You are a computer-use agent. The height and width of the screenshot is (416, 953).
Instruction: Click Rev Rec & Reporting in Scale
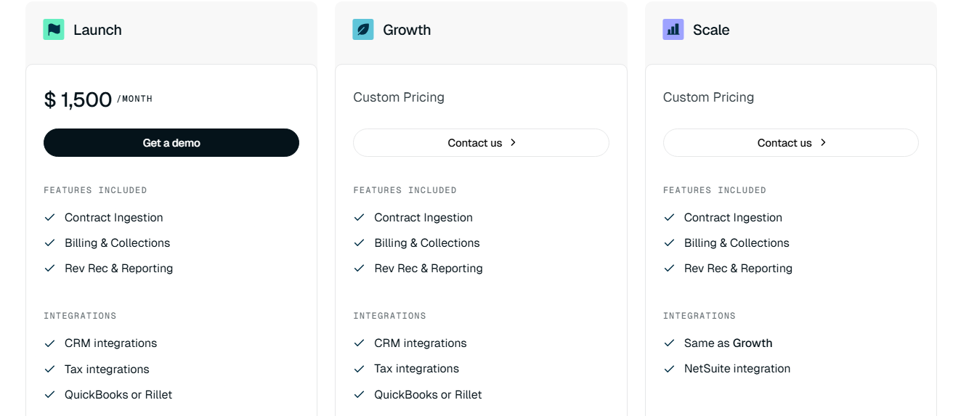(738, 268)
